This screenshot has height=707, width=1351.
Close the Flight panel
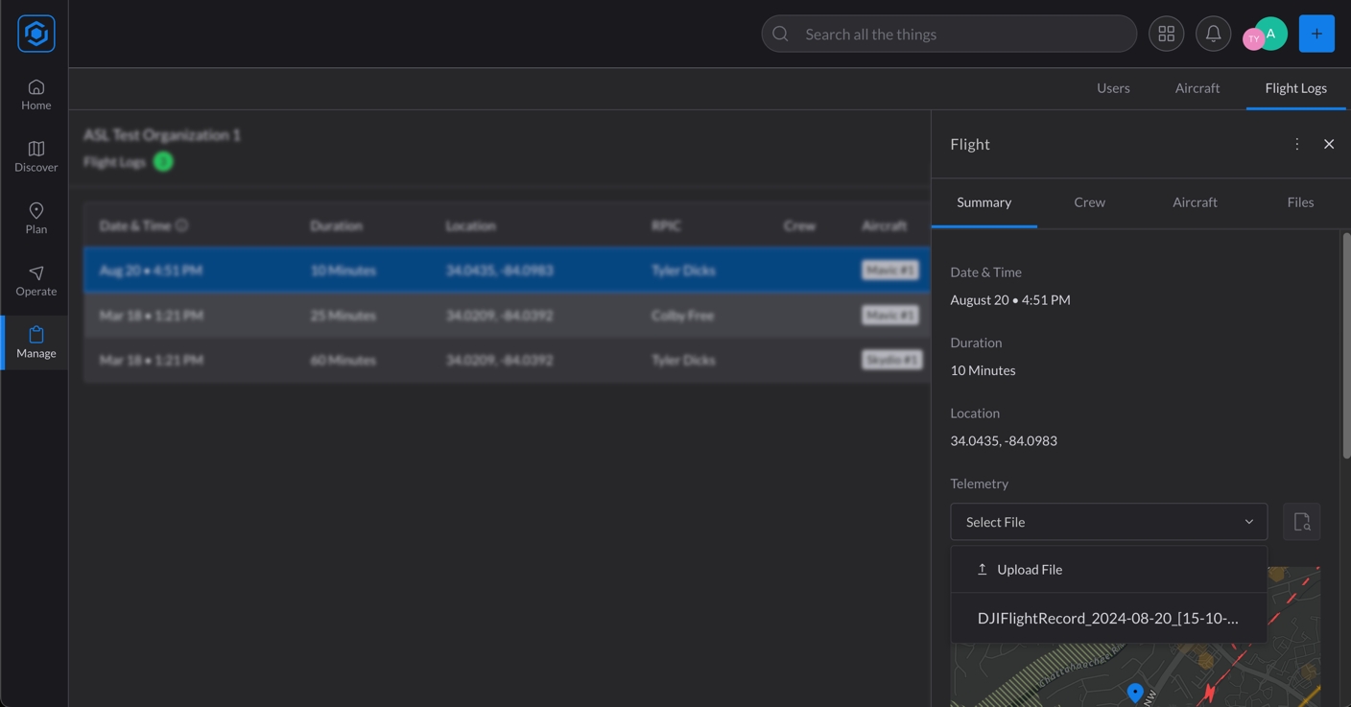pos(1329,144)
